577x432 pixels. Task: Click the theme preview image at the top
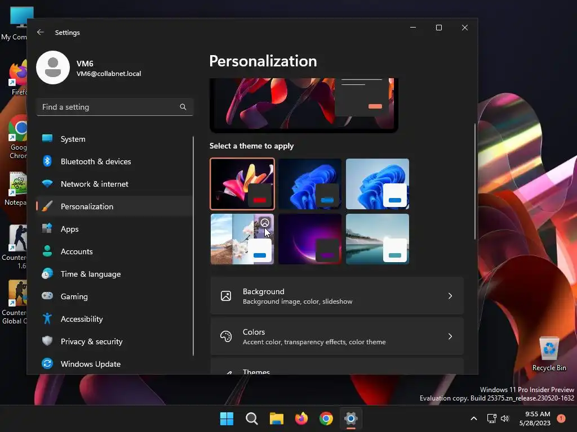(x=304, y=105)
